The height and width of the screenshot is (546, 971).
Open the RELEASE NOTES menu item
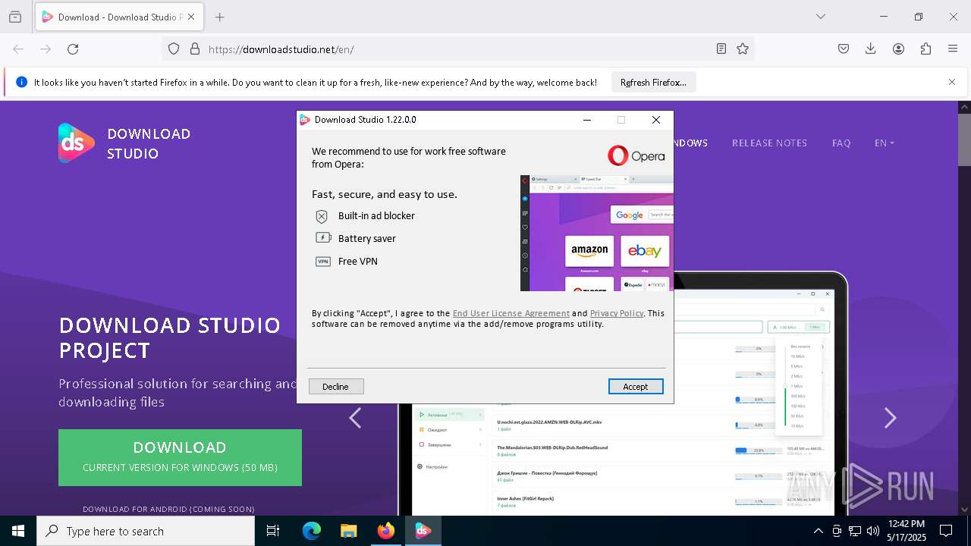769,143
